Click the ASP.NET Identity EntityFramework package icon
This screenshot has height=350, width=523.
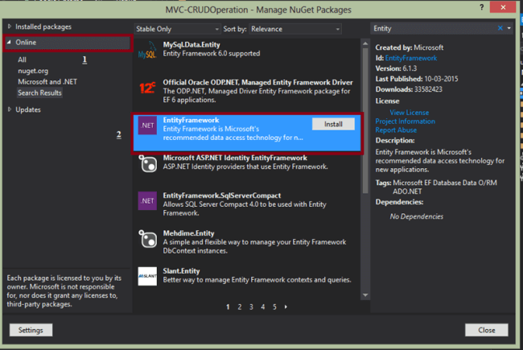pos(147,163)
